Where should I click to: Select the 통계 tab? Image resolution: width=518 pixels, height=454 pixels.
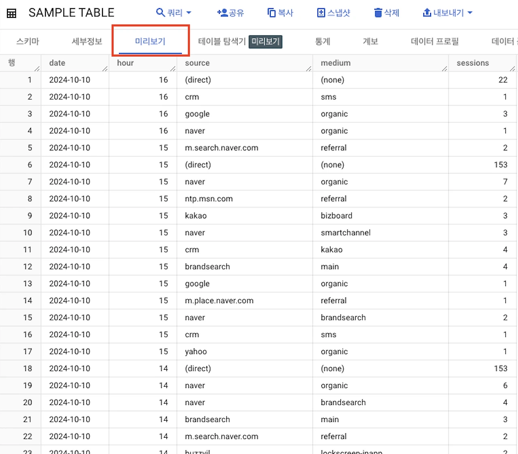coord(322,41)
